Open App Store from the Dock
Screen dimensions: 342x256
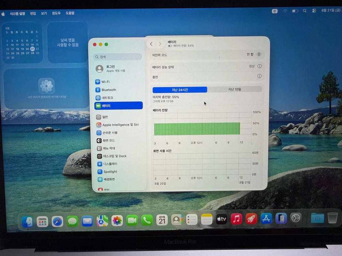pos(266,218)
